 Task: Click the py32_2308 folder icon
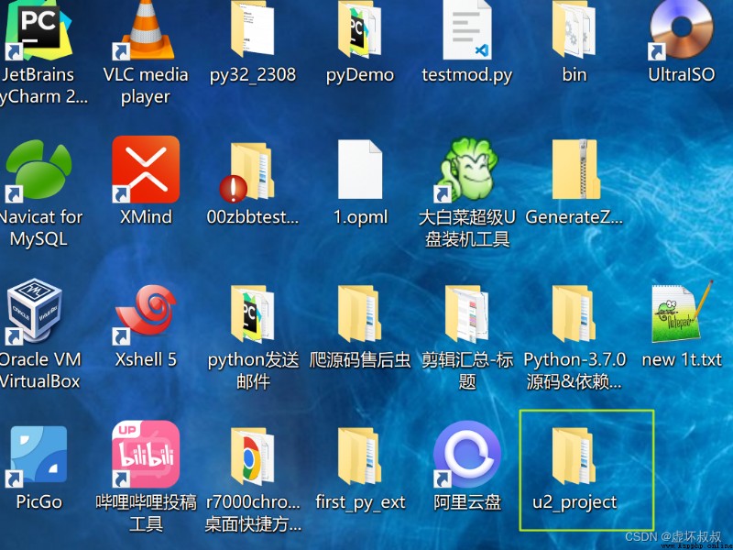(x=253, y=29)
